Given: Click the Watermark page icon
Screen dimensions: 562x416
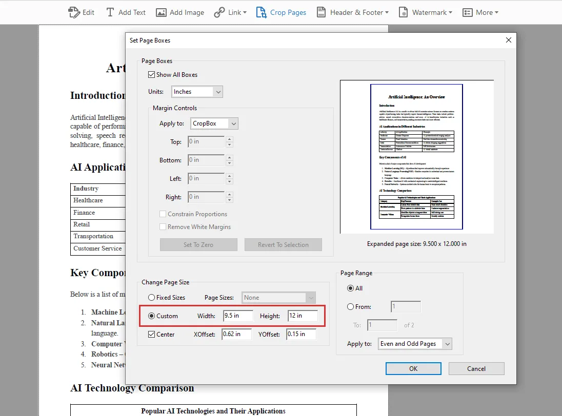Looking at the screenshot, I should pos(403,12).
